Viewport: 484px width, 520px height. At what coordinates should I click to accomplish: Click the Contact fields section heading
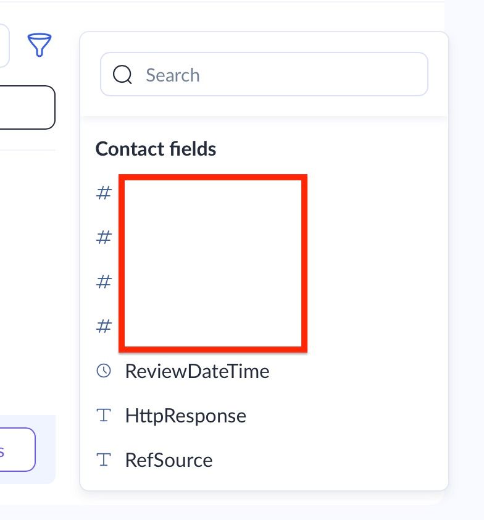click(x=156, y=149)
